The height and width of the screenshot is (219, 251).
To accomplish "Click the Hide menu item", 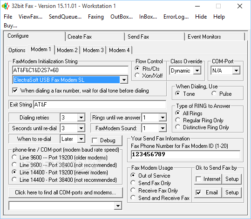I will coord(201,17).
